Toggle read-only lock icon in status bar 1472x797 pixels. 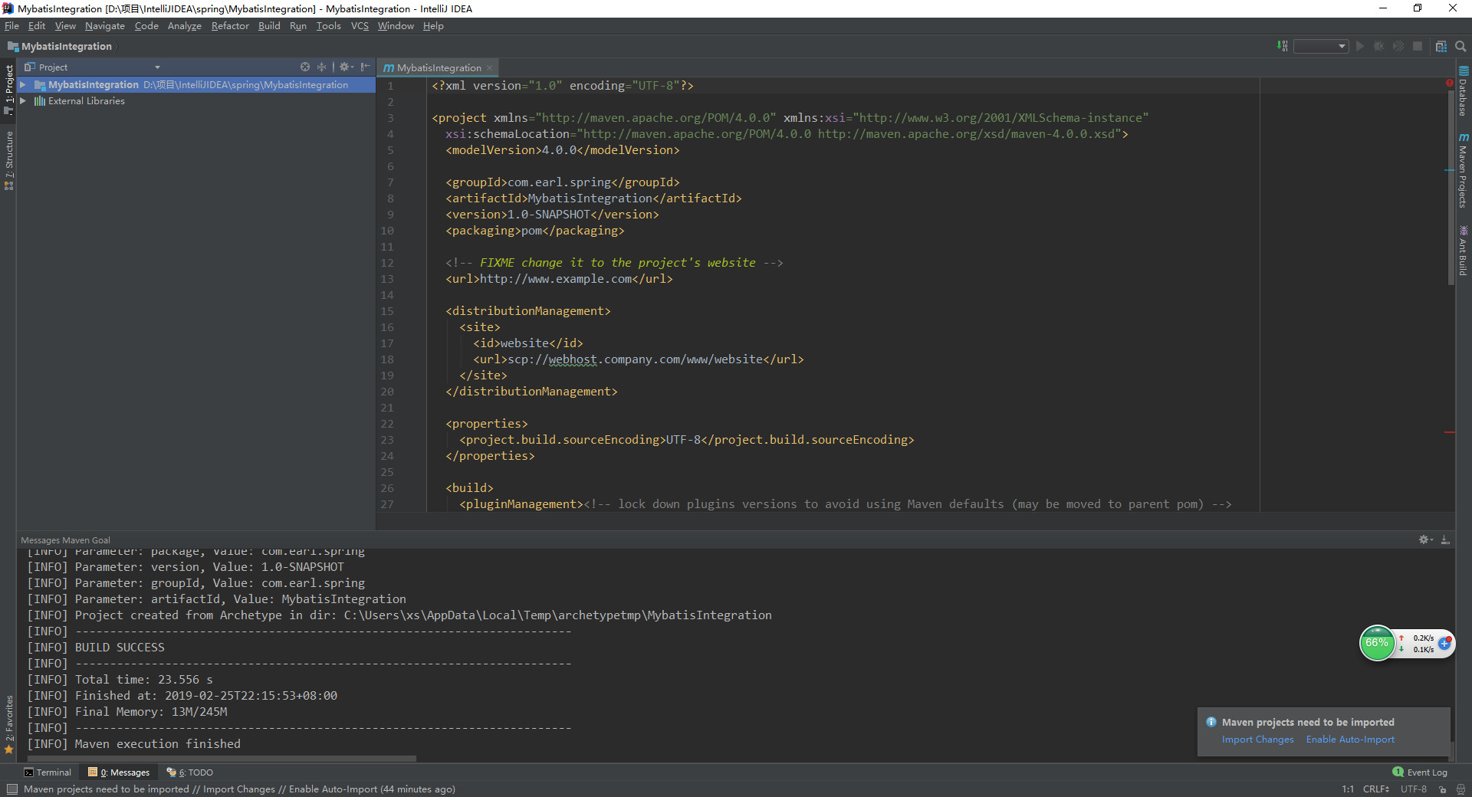(1442, 789)
